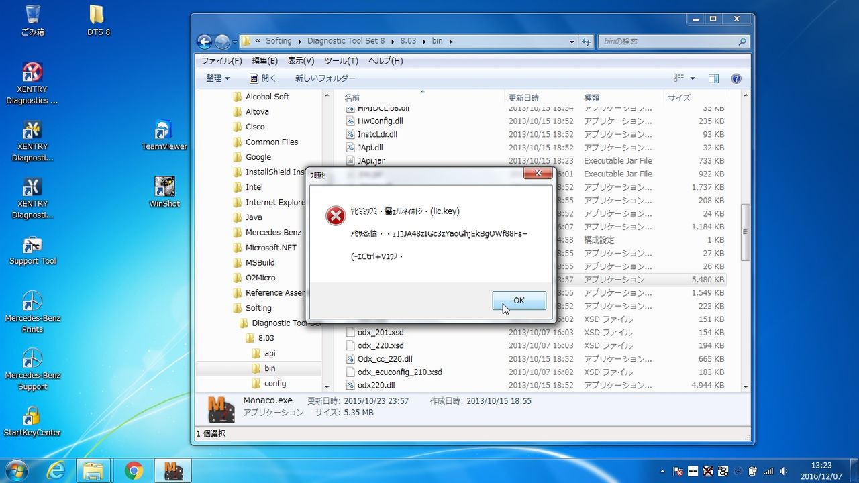The image size is (859, 483).
Task: Click 新しいフォルダー (New folder) button
Action: [325, 78]
